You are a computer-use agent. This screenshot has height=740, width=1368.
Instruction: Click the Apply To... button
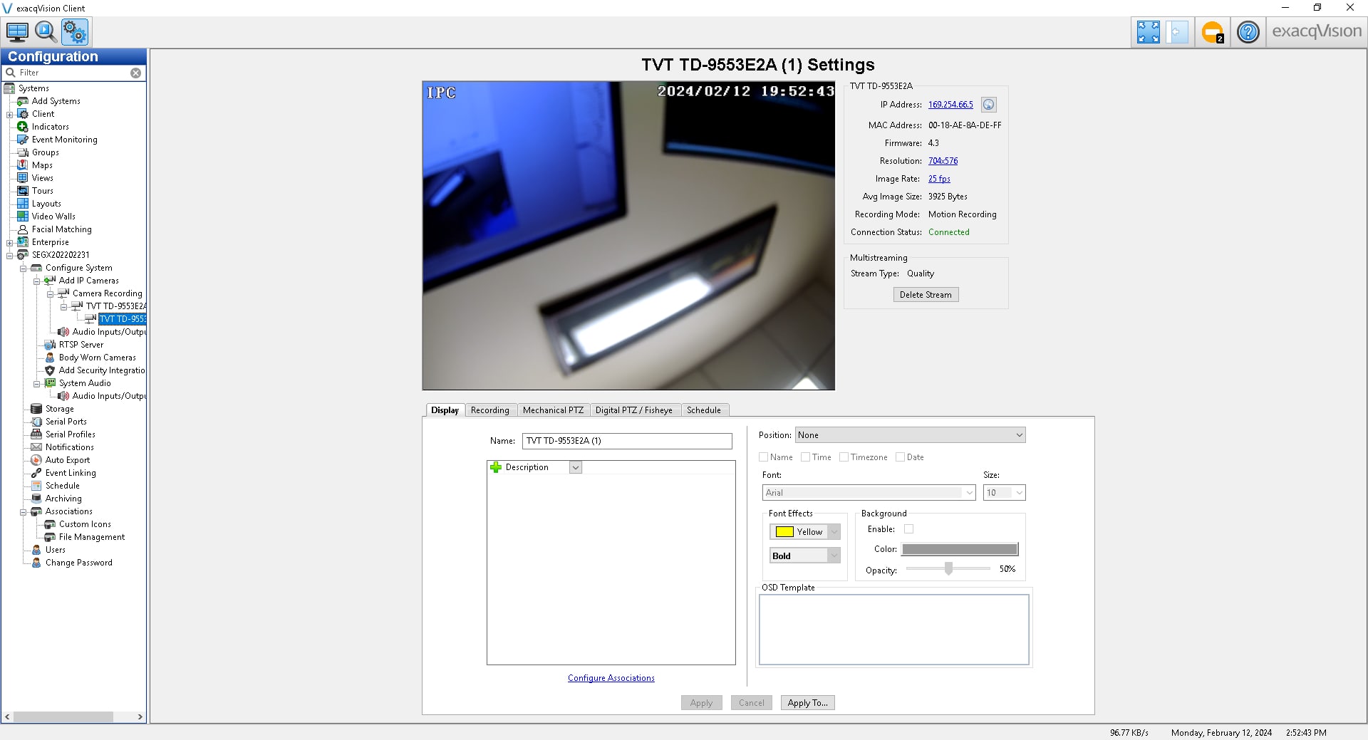(808, 703)
